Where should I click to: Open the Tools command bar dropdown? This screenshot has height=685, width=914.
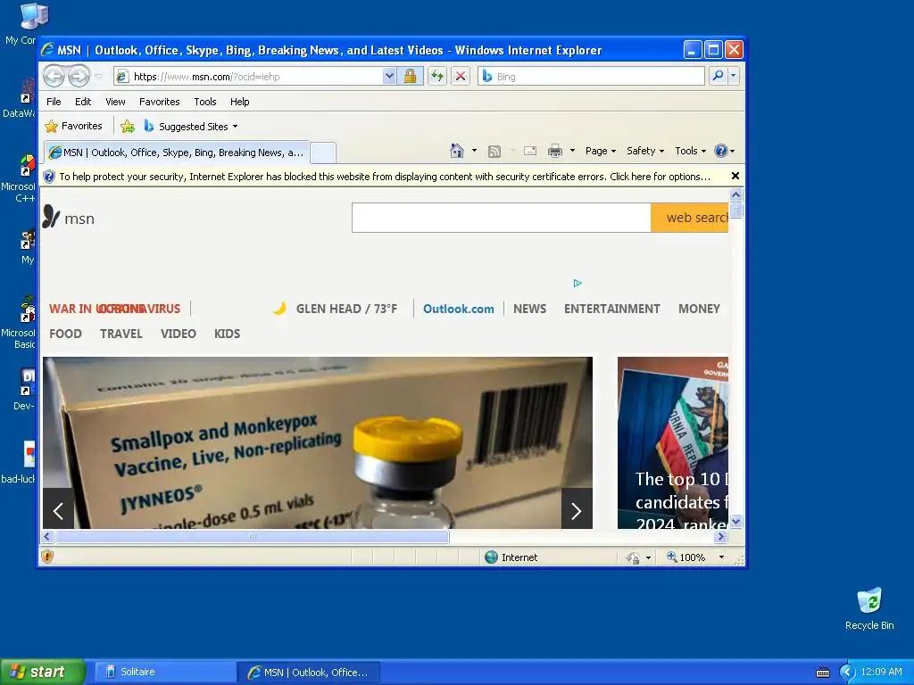click(690, 151)
